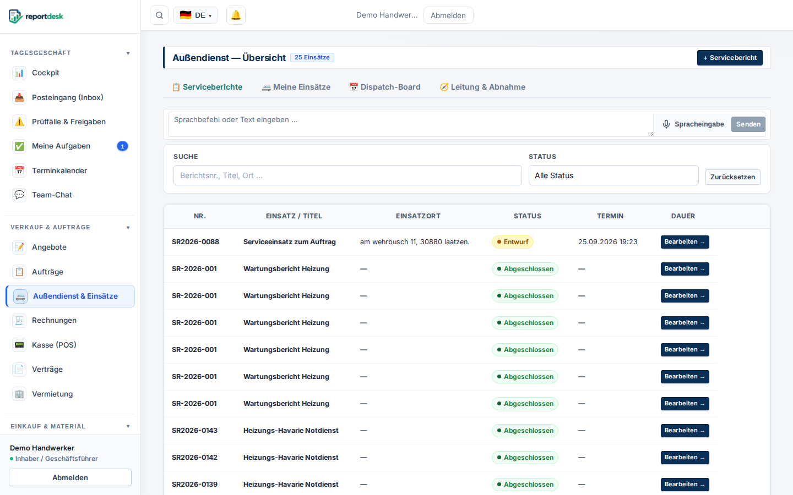Switch to the Dispatch-Board tab

[x=385, y=87]
